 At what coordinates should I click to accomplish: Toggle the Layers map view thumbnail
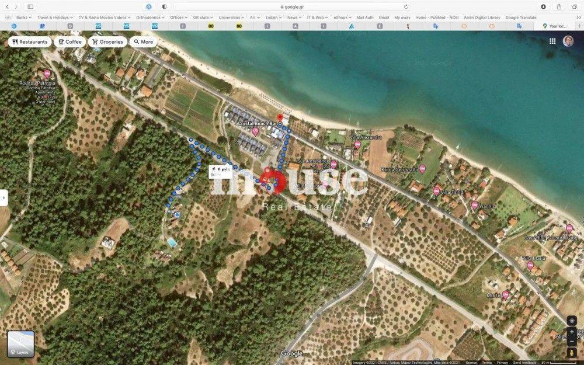pyautogui.click(x=20, y=343)
